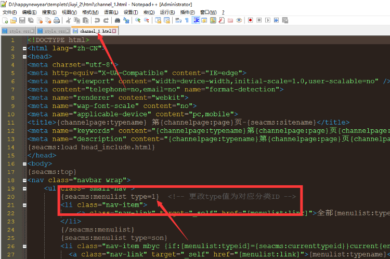The image size is (390, 259).
Task: Toggle word wrap
Action: pyautogui.click(x=178, y=20)
